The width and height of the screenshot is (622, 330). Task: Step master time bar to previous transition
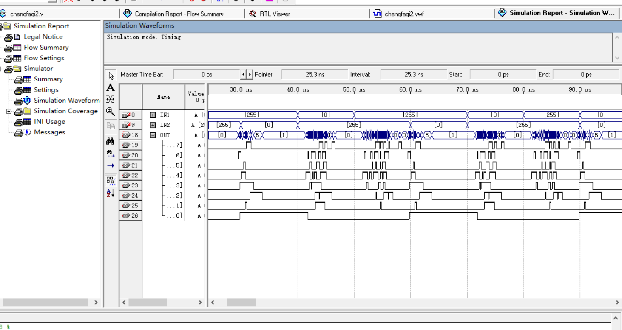243,75
